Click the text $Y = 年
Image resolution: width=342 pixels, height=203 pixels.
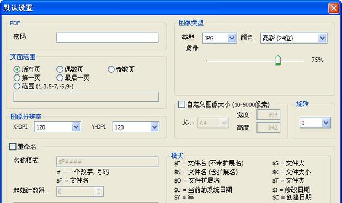point(184,197)
